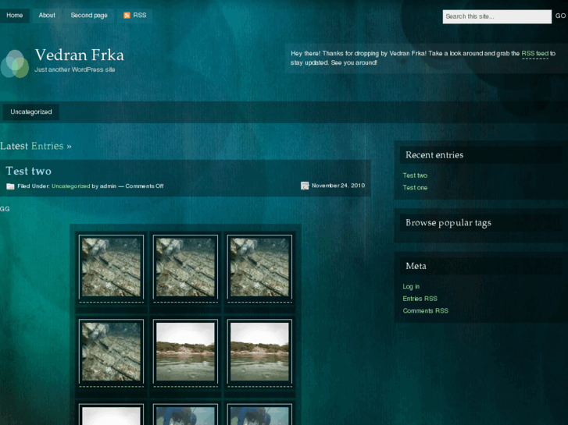The height and width of the screenshot is (425, 568).
Task: Click the Uncategorized link under Filed Under
Action: (70, 186)
